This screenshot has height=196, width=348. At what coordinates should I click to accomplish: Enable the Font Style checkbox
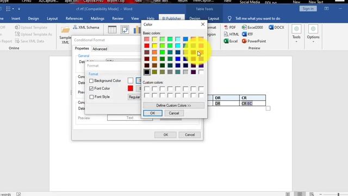pyautogui.click(x=91, y=97)
